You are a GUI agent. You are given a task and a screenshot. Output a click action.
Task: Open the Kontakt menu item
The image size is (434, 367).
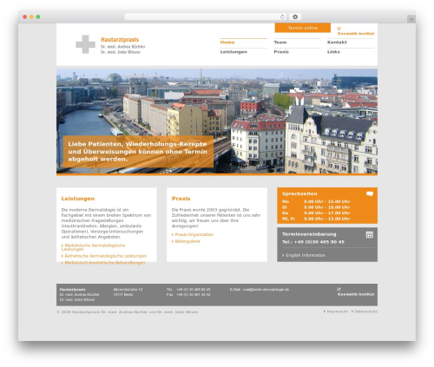tap(337, 43)
